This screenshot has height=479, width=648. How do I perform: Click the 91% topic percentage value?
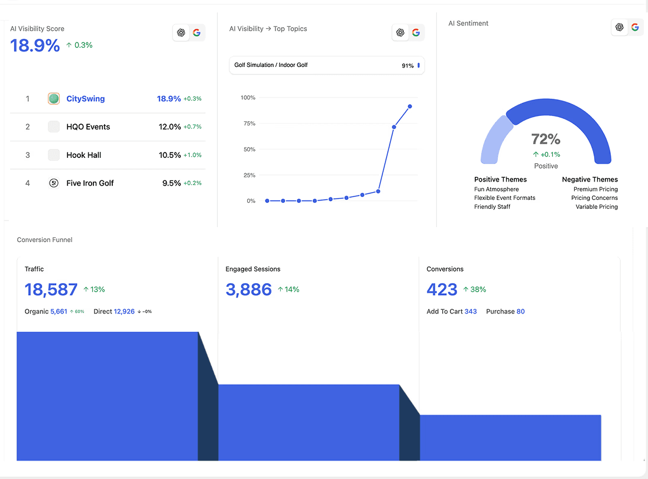[407, 66]
